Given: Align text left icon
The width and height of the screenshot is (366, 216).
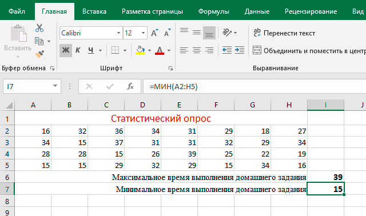Looking at the screenshot, I should pyautogui.click(x=184, y=50).
